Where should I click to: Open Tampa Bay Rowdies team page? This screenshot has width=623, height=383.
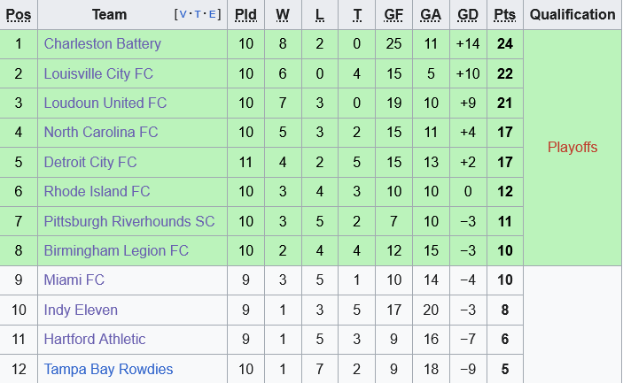108,369
